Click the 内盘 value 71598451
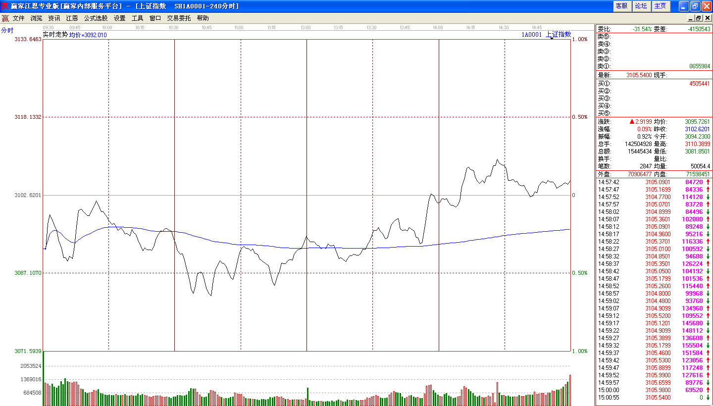The width and height of the screenshot is (713, 406). [699, 174]
